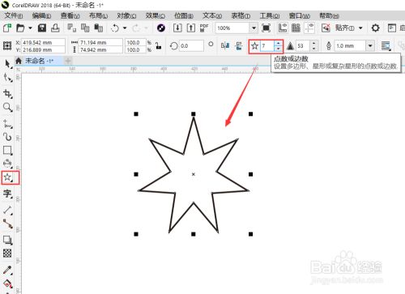Open the zoom level 100% dropdown
The height and width of the screenshot is (294, 405).
point(254,28)
